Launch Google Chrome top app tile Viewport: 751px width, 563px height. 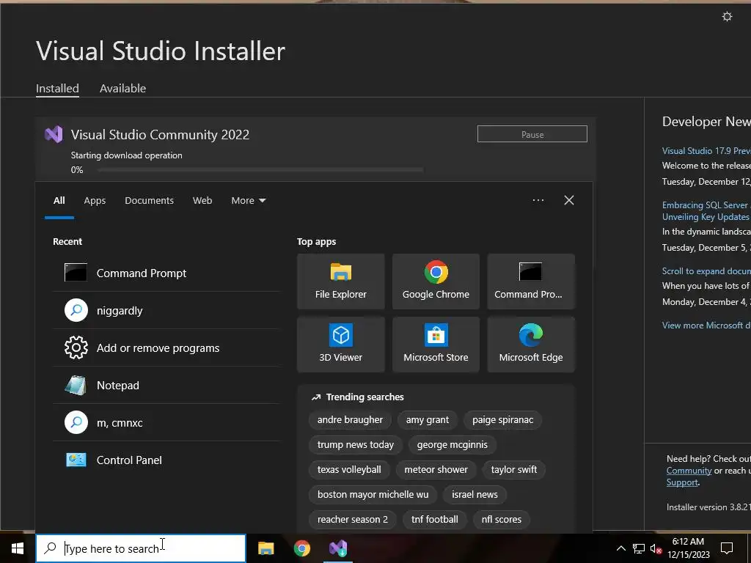point(436,281)
